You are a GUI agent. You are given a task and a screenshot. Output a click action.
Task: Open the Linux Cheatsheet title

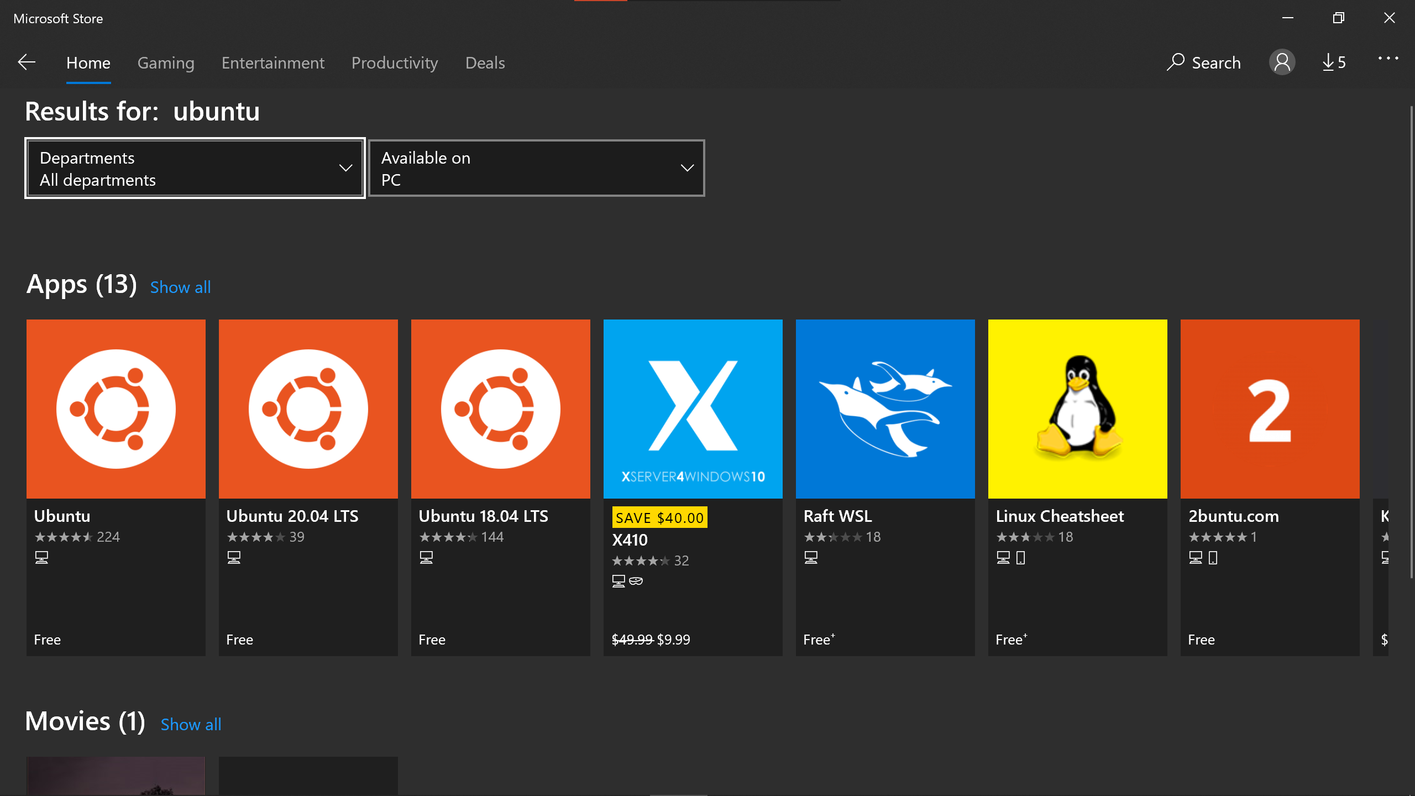pos(1060,516)
